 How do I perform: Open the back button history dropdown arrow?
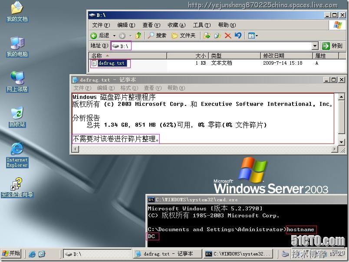[114, 36]
